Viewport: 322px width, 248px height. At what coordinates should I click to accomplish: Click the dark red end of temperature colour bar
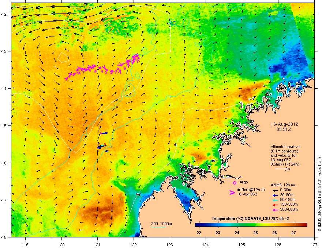click(x=305, y=225)
